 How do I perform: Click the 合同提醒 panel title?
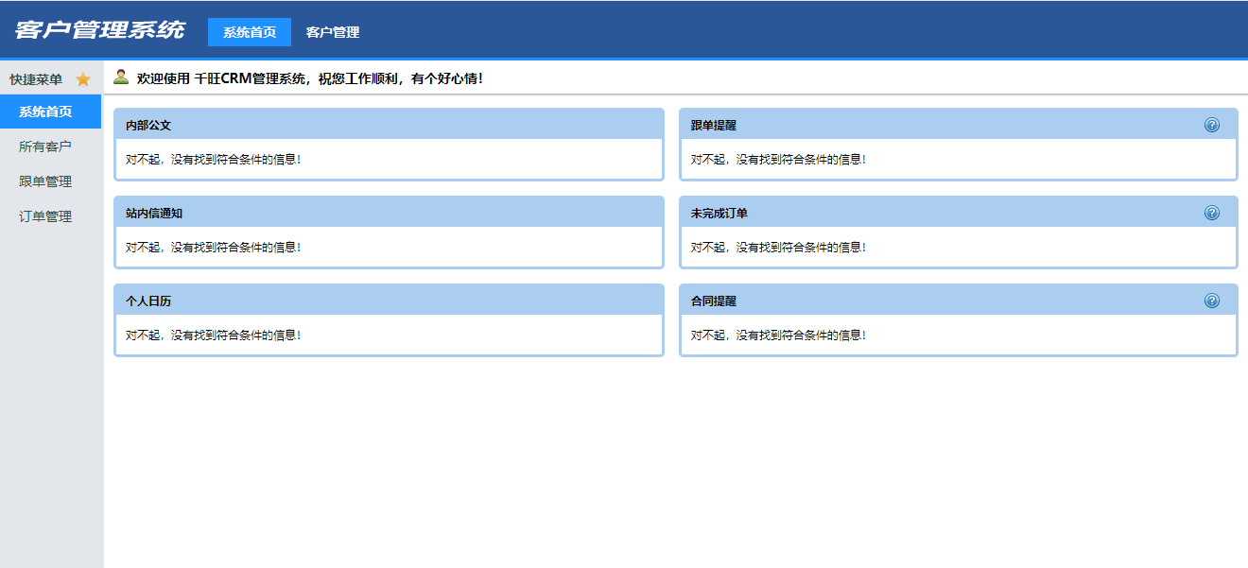tap(714, 301)
